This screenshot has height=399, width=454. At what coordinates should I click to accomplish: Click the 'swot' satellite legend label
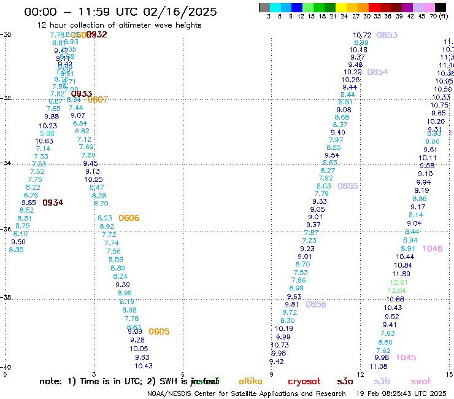click(421, 381)
